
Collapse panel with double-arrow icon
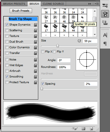pos(90,4)
